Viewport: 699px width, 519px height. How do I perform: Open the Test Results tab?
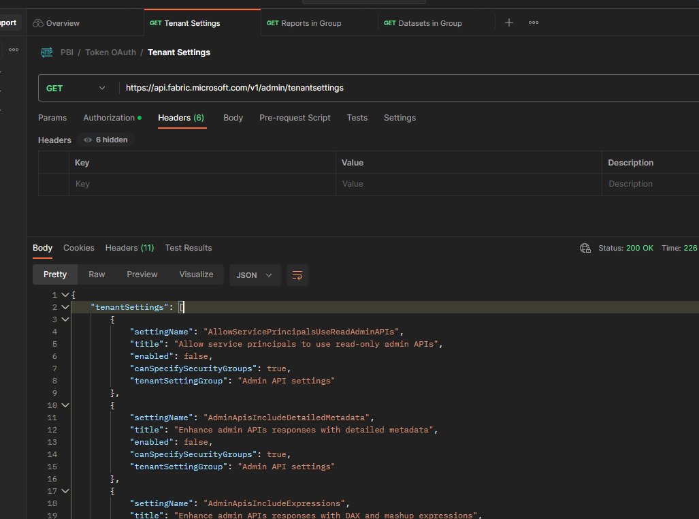tap(188, 248)
